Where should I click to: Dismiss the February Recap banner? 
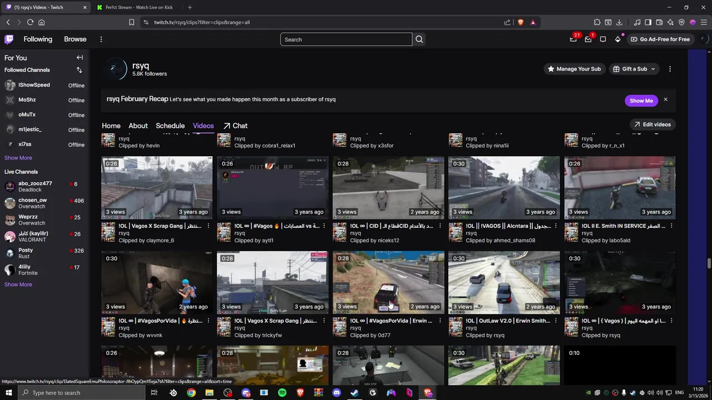(x=665, y=99)
